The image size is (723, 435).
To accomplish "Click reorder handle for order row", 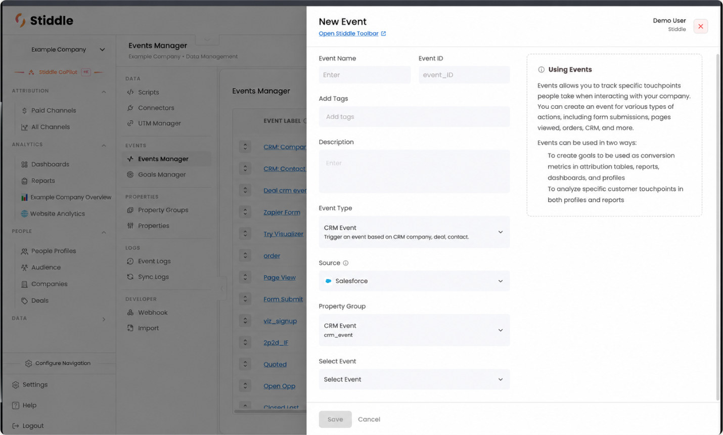I will click(x=245, y=255).
